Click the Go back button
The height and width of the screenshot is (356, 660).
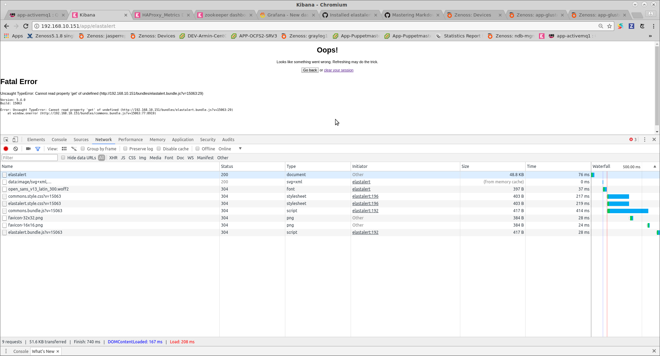point(310,70)
